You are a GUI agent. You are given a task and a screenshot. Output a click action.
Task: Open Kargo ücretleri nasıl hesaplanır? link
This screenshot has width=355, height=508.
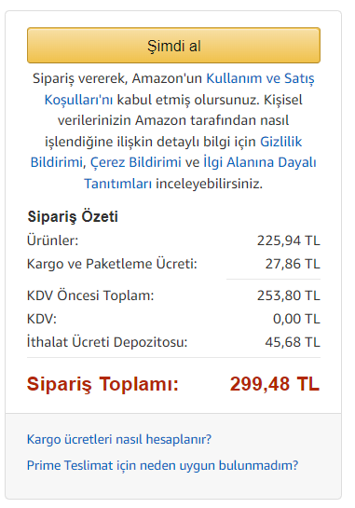119,440
